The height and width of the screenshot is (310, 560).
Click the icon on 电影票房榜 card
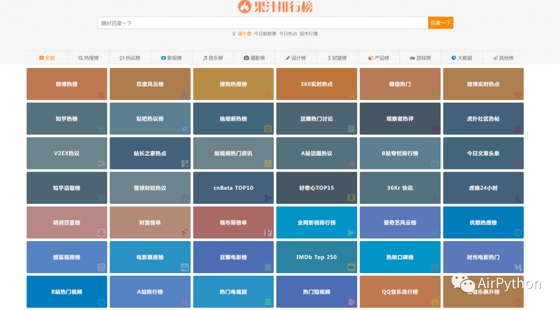(185, 267)
